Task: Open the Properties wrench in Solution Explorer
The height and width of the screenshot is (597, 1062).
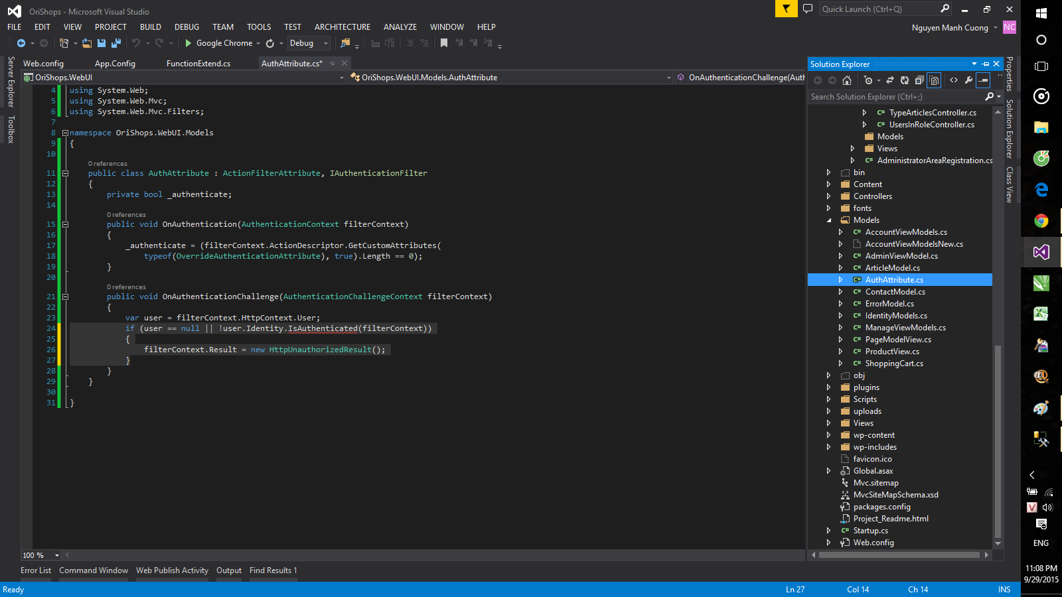Action: (969, 80)
